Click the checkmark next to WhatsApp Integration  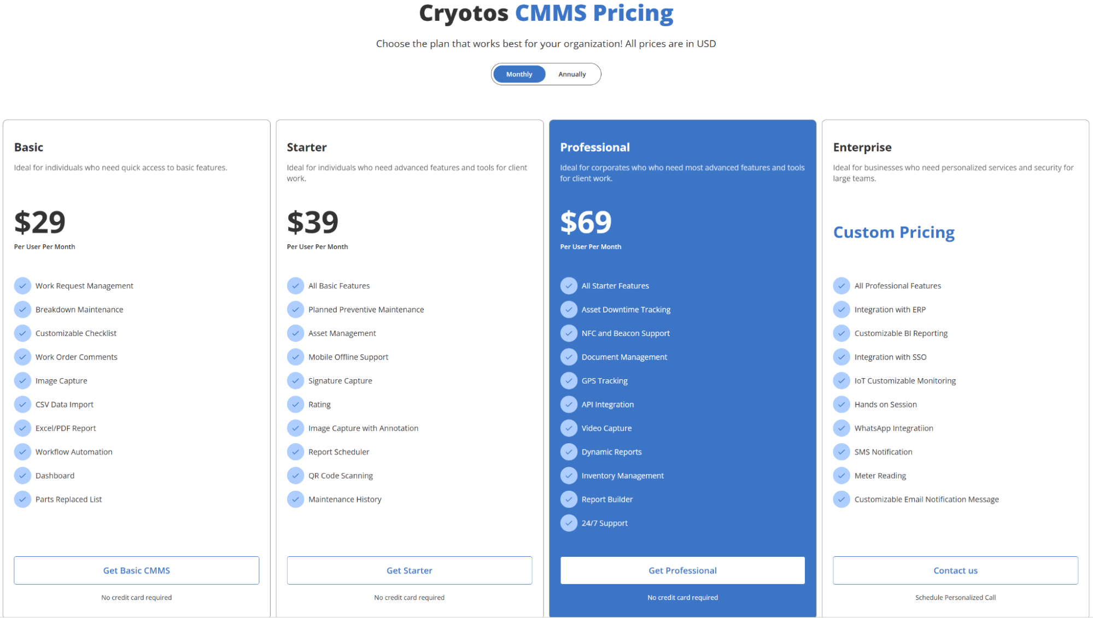click(841, 428)
